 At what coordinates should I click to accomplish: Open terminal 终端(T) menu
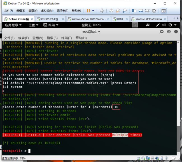coord(67,38)
